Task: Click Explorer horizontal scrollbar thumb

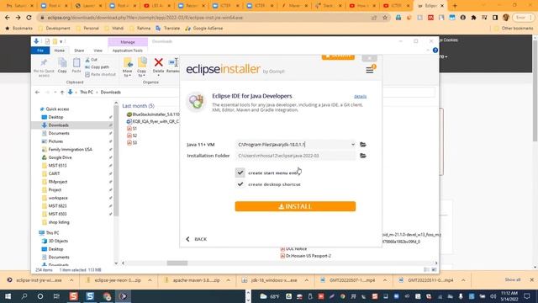Action: pos(177,263)
